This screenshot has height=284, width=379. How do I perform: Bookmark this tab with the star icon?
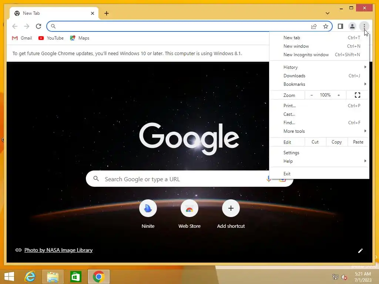pyautogui.click(x=326, y=26)
